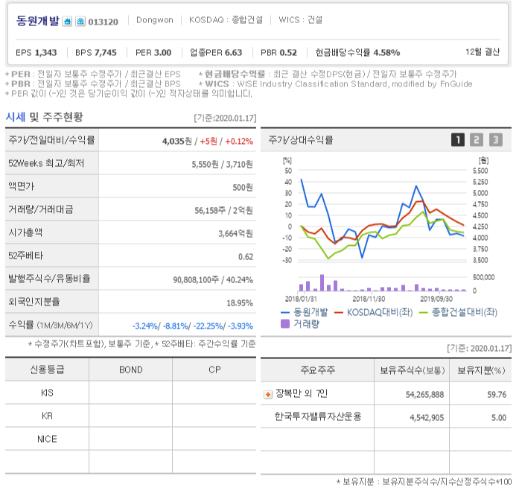Screen dimensions: 519x491
Task: Open the homepage icon next to 동원개발
Action: 67,22
